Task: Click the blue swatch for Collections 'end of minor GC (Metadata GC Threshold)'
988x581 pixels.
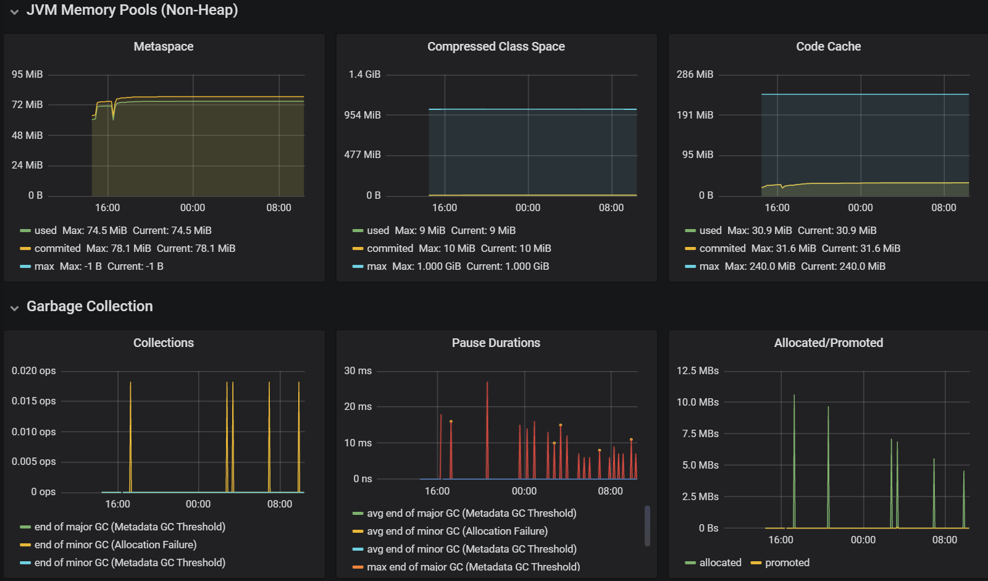Action: click(x=25, y=563)
